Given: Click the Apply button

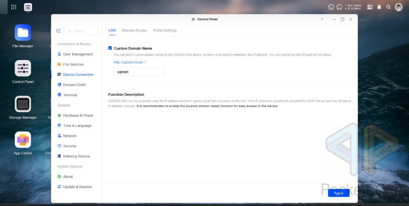Looking at the screenshot, I should tap(339, 193).
